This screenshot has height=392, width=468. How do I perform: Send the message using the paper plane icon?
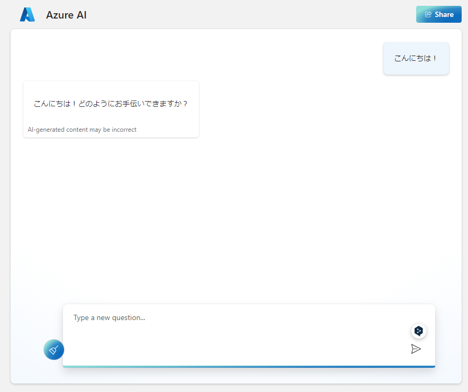[x=416, y=349]
